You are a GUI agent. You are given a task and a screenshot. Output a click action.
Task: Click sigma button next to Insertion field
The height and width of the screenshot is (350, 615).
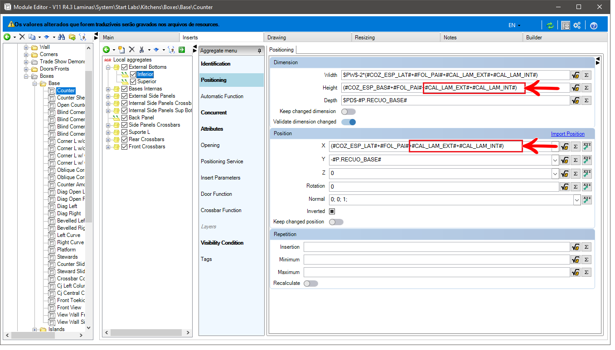(x=586, y=247)
